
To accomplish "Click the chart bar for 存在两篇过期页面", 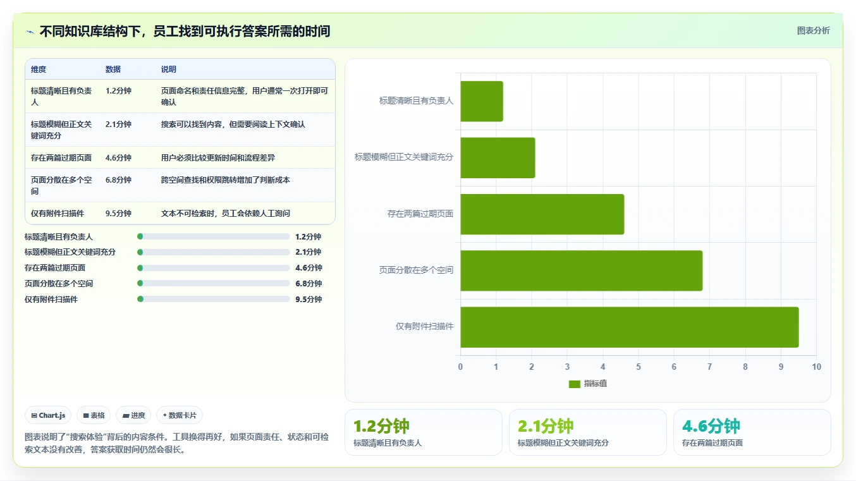I will (x=542, y=214).
